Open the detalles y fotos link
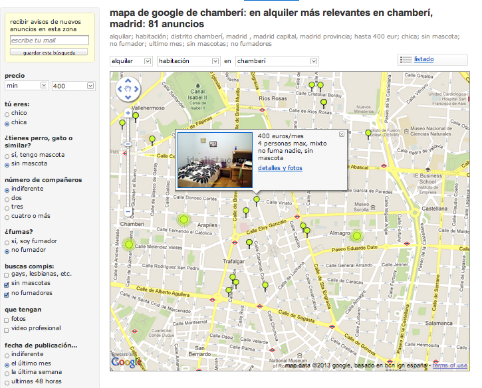 pos(280,168)
